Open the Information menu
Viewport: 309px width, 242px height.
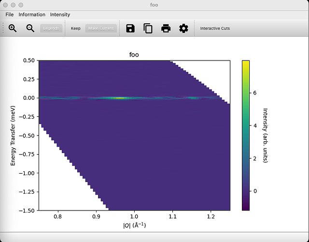tap(32, 15)
